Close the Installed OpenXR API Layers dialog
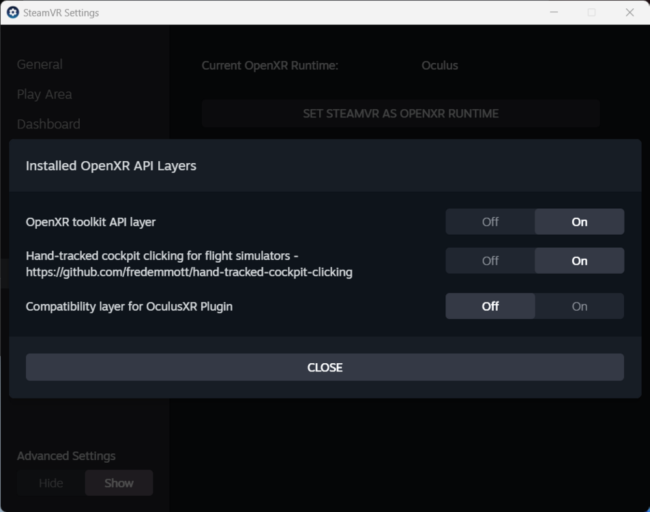The image size is (650, 512). pyautogui.click(x=325, y=367)
